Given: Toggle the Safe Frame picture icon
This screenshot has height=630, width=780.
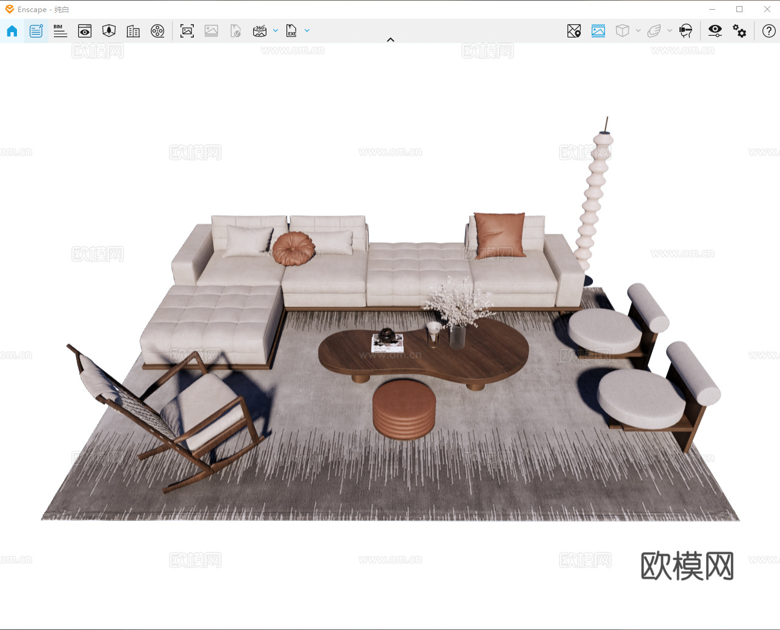Looking at the screenshot, I should tap(598, 31).
